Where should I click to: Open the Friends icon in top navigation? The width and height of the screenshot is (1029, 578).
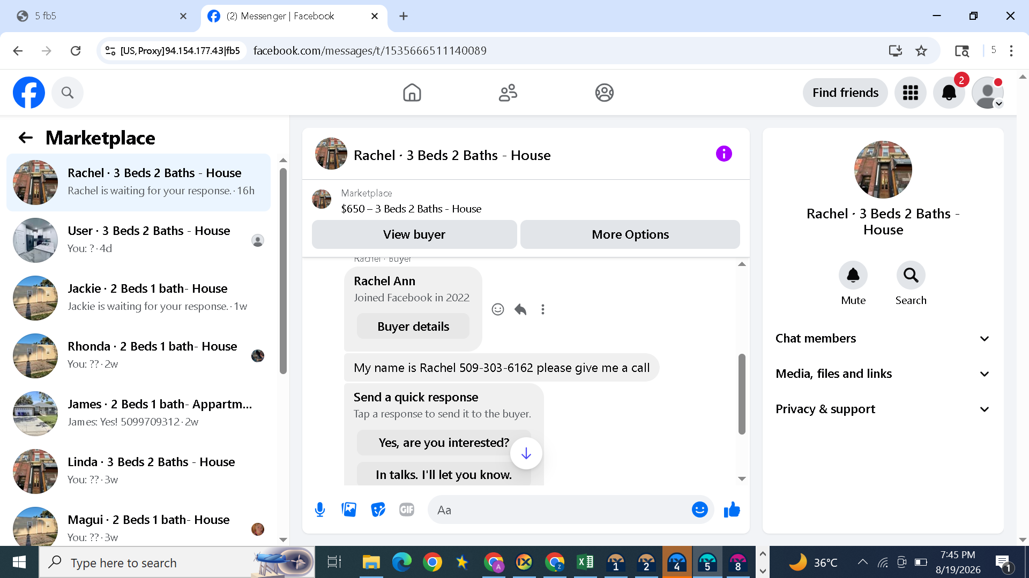coord(508,93)
